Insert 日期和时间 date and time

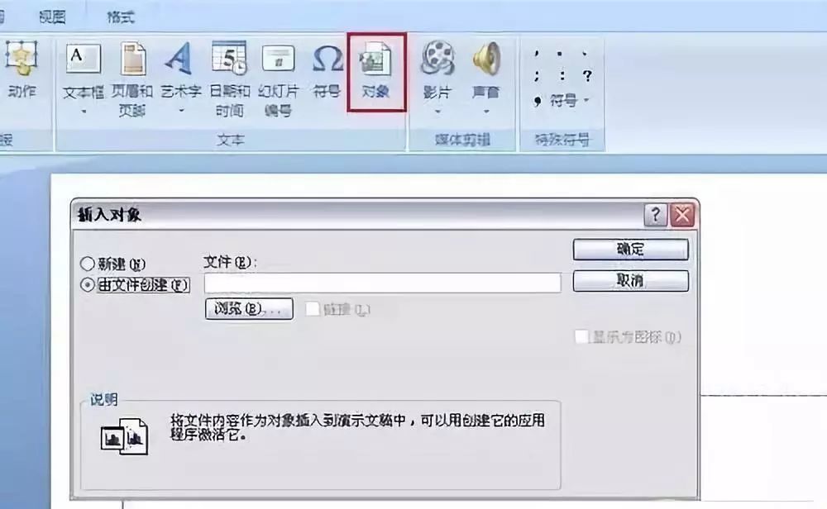click(229, 58)
